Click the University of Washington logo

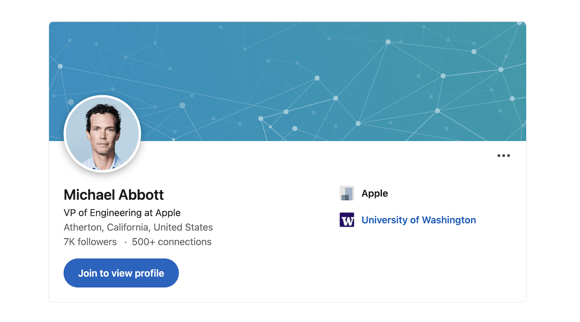[x=347, y=220]
